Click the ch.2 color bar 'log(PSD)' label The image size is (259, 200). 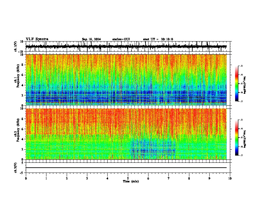(x=245, y=139)
